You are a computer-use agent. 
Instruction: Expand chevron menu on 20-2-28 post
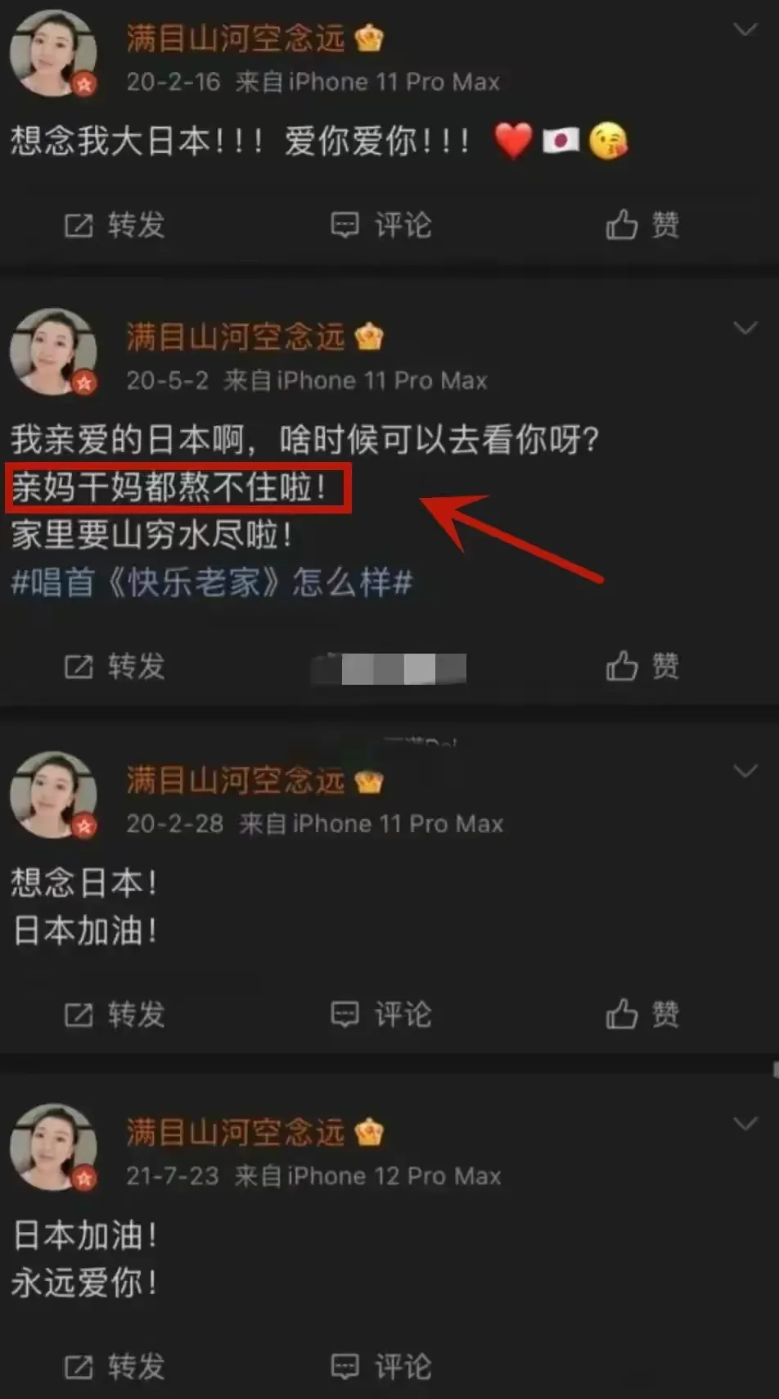745,772
